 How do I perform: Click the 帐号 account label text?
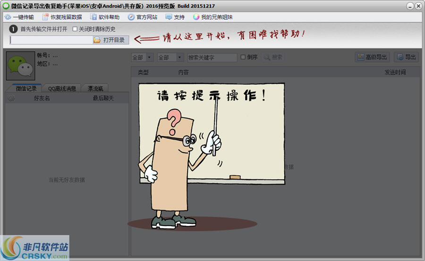point(43,56)
